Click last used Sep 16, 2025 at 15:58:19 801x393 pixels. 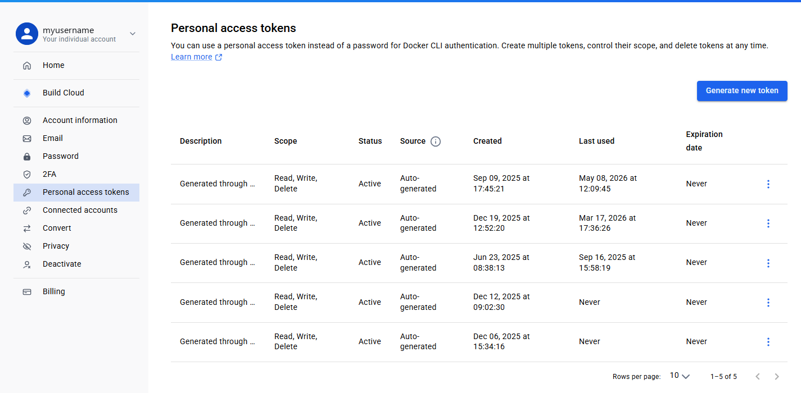(607, 263)
